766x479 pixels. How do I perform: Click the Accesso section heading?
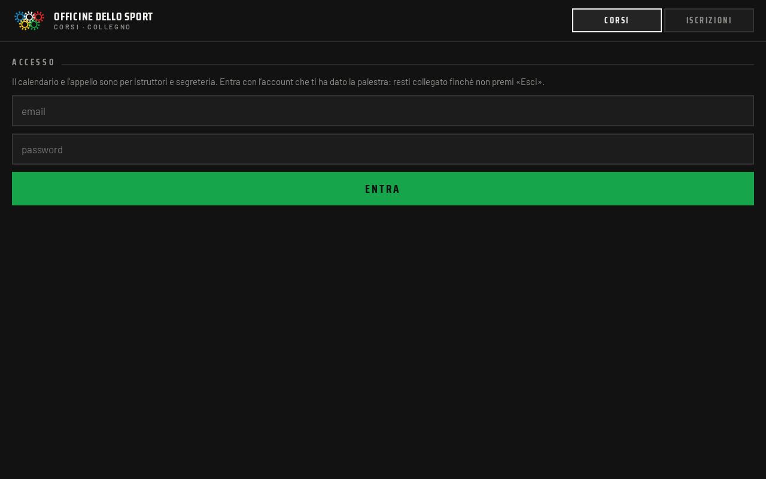[34, 62]
